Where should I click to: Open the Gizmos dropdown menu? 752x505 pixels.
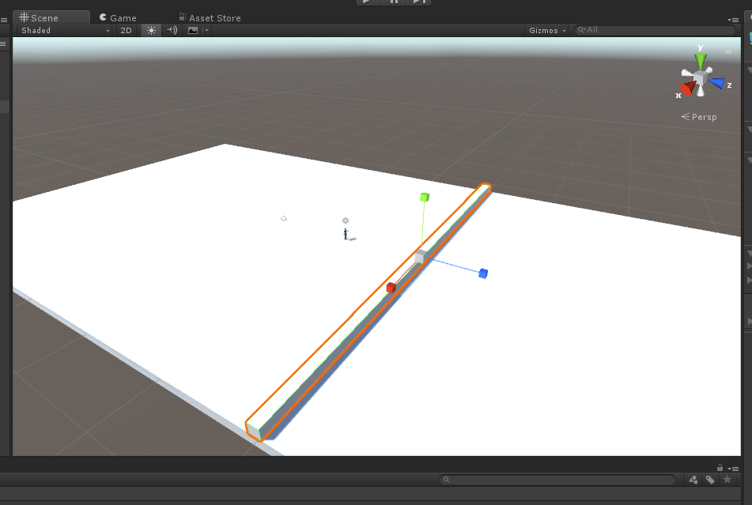pyautogui.click(x=547, y=30)
